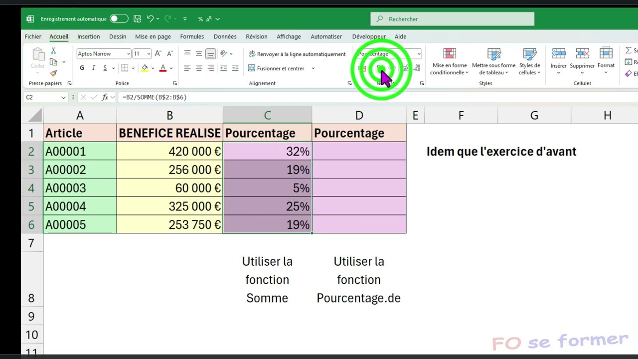This screenshot has height=359, width=638.
Task: Apply the red font color A
Action: click(162, 68)
